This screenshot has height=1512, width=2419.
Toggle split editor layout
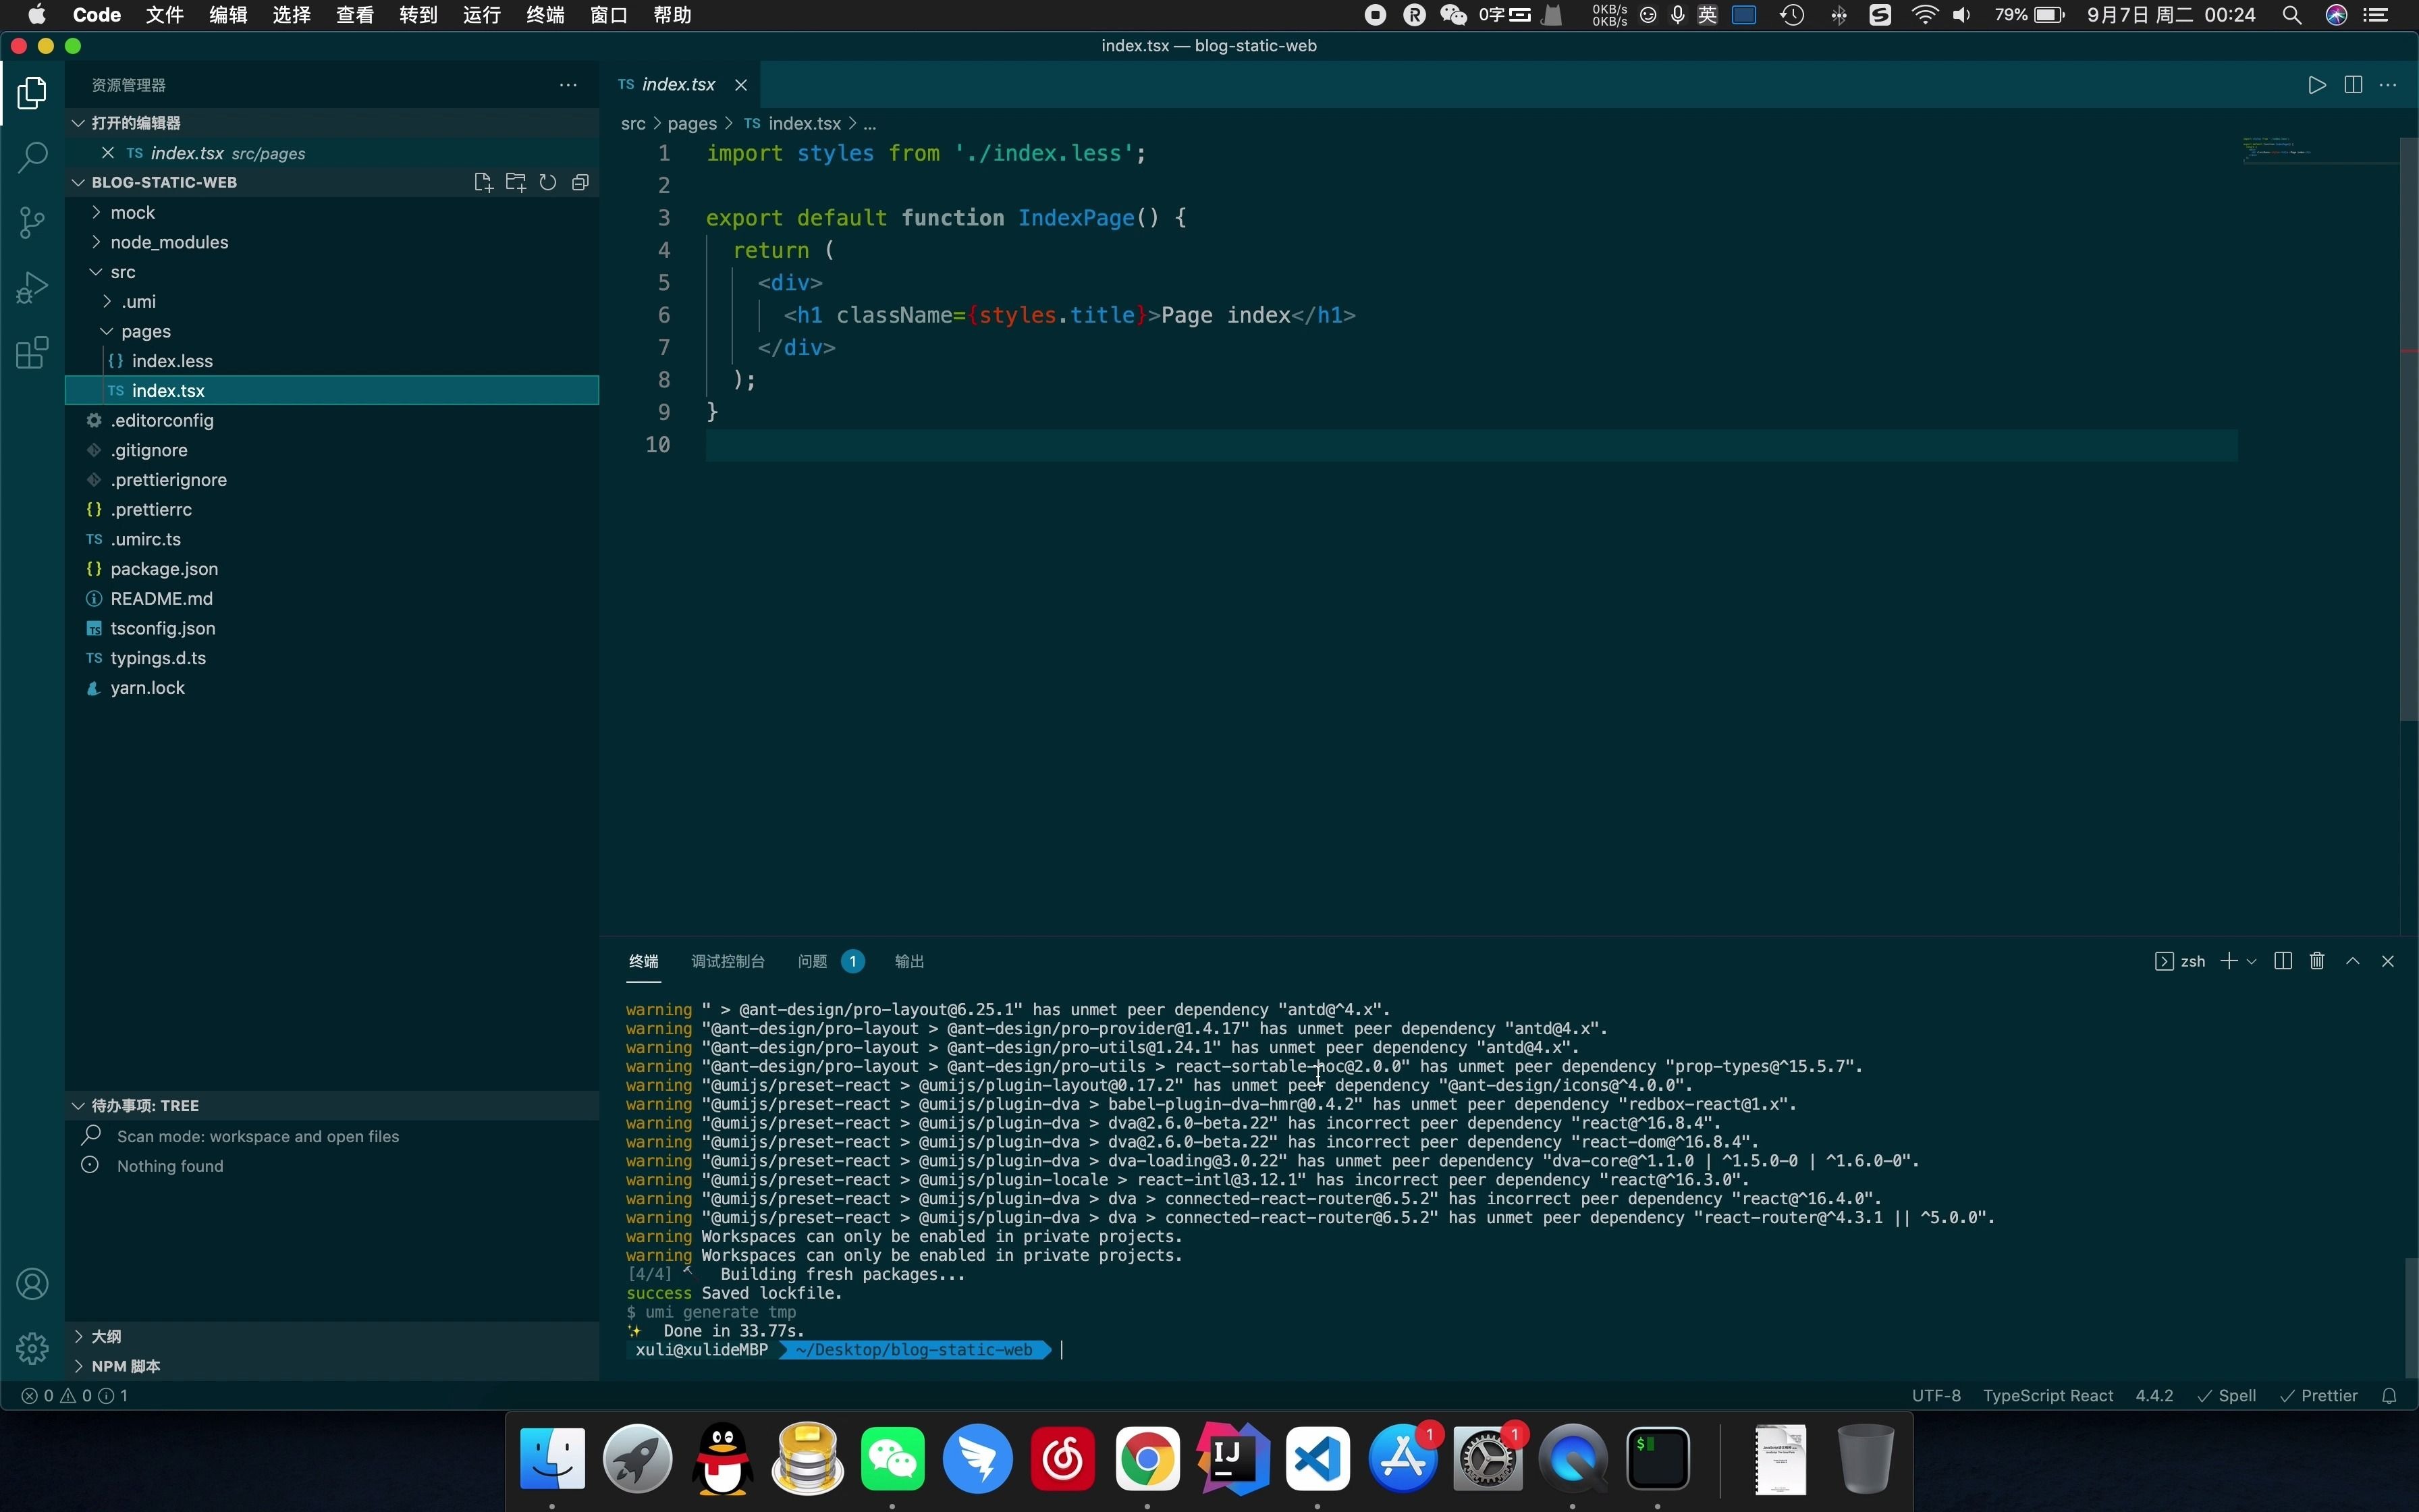point(2352,85)
